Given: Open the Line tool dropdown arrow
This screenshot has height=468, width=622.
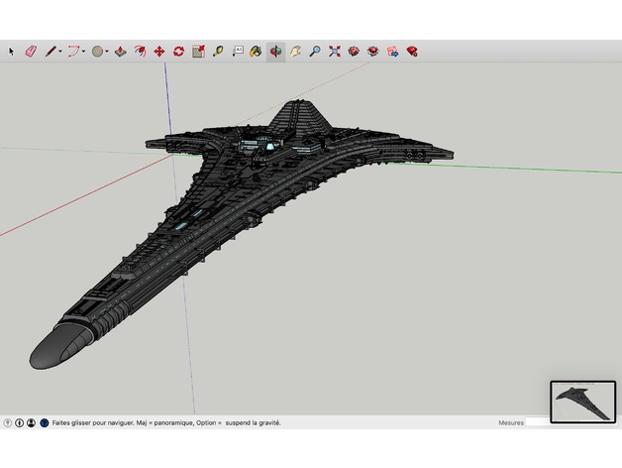Looking at the screenshot, I should (x=60, y=52).
